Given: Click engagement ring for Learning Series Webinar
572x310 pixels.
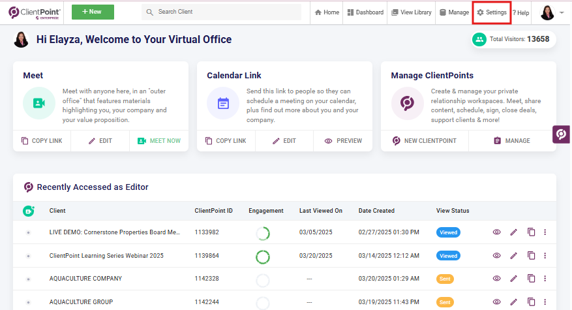Looking at the screenshot, I should tap(263, 257).
